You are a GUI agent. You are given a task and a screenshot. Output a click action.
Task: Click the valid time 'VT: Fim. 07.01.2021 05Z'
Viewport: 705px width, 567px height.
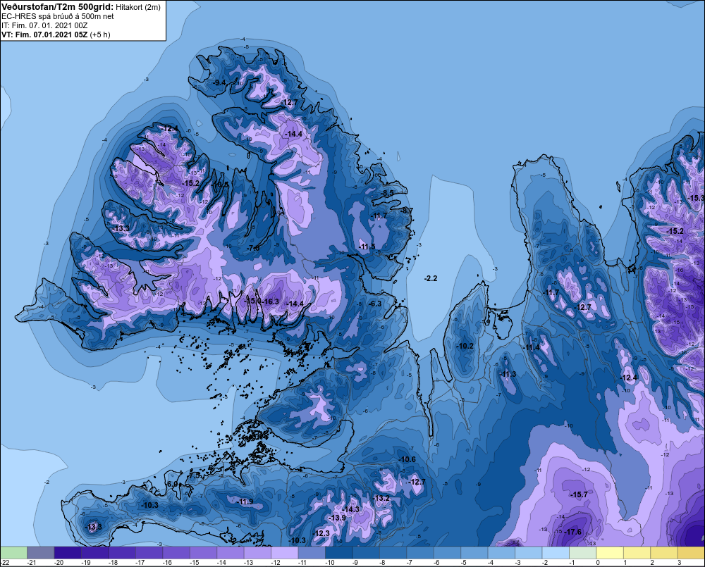(x=44, y=35)
